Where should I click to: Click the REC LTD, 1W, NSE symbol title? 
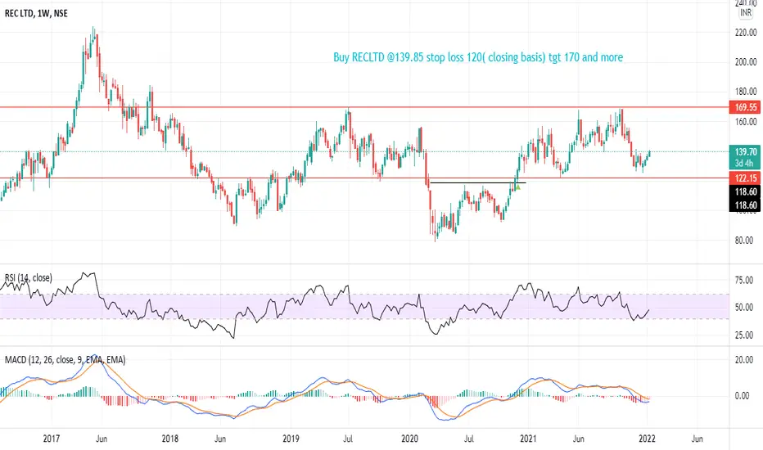(36, 14)
